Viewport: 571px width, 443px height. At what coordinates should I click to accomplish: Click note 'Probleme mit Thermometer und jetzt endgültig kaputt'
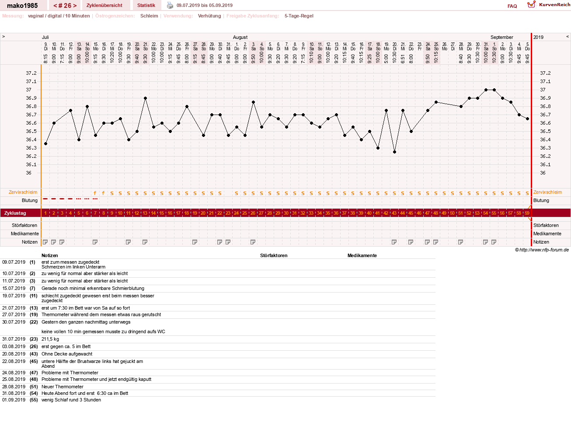pyautogui.click(x=96, y=379)
